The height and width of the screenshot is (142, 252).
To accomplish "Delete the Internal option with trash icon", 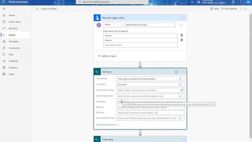I will pos(182,35).
